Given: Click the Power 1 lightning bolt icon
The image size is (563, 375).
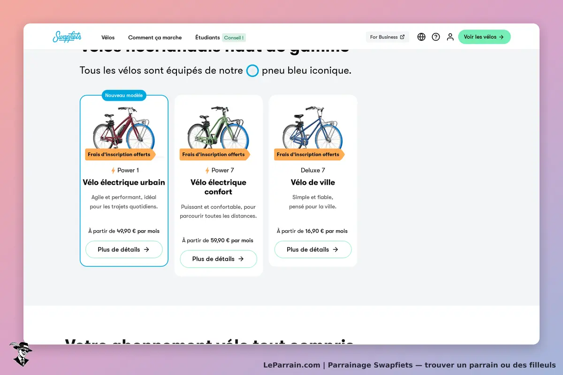Looking at the screenshot, I should pos(113,170).
